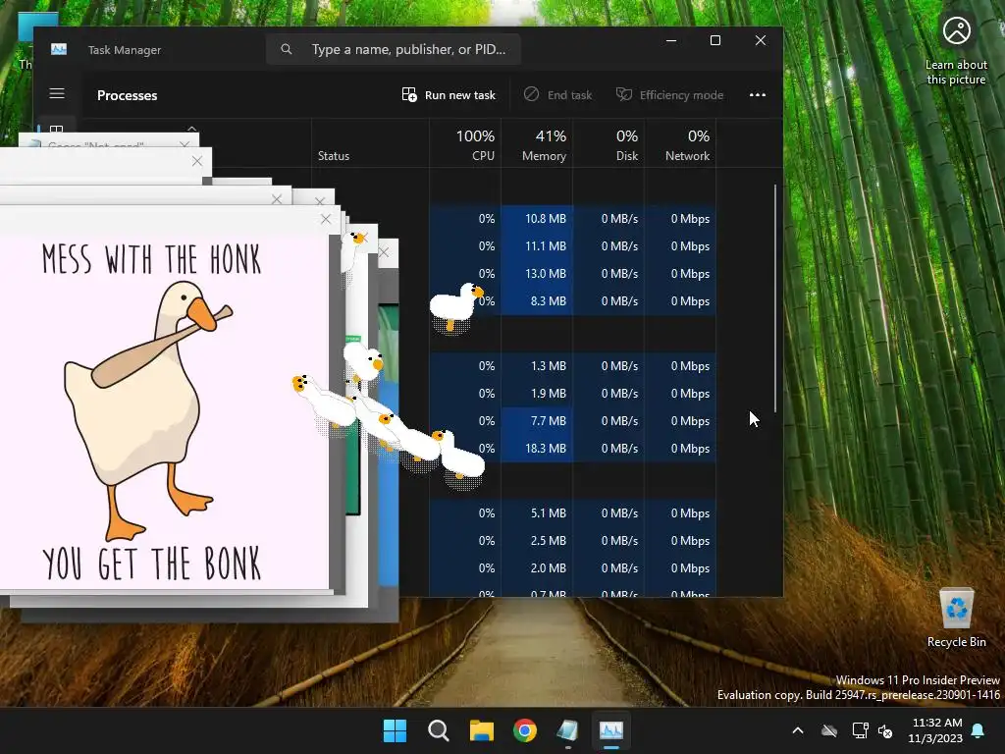Click the Task Manager vertical scrollbar
The width and height of the screenshot is (1005, 754).
coord(775,298)
